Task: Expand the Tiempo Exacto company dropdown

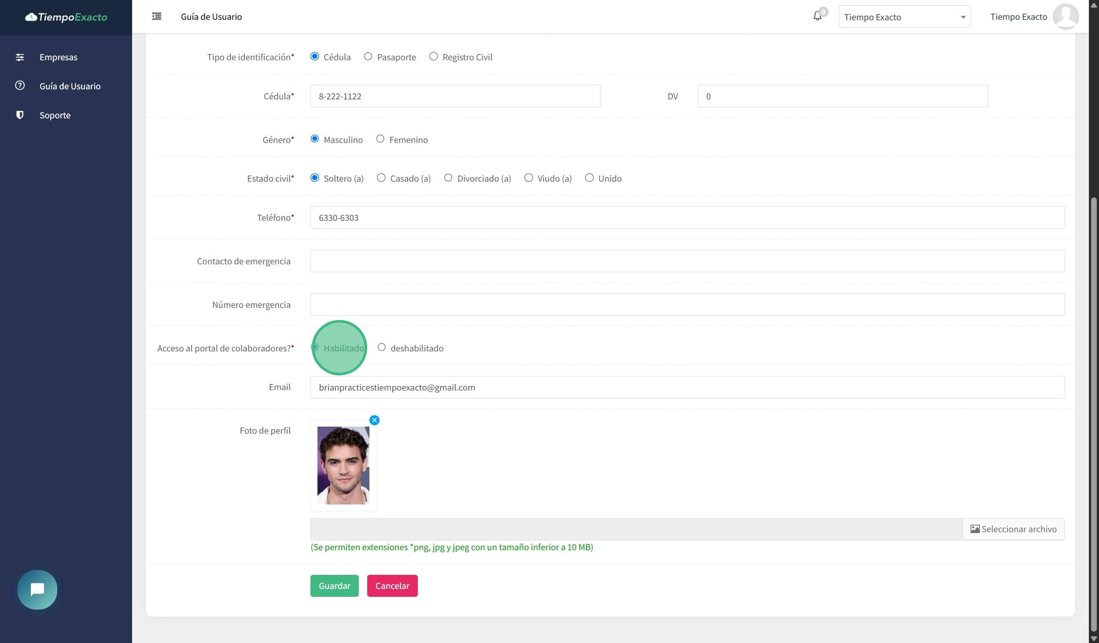Action: [x=904, y=17]
